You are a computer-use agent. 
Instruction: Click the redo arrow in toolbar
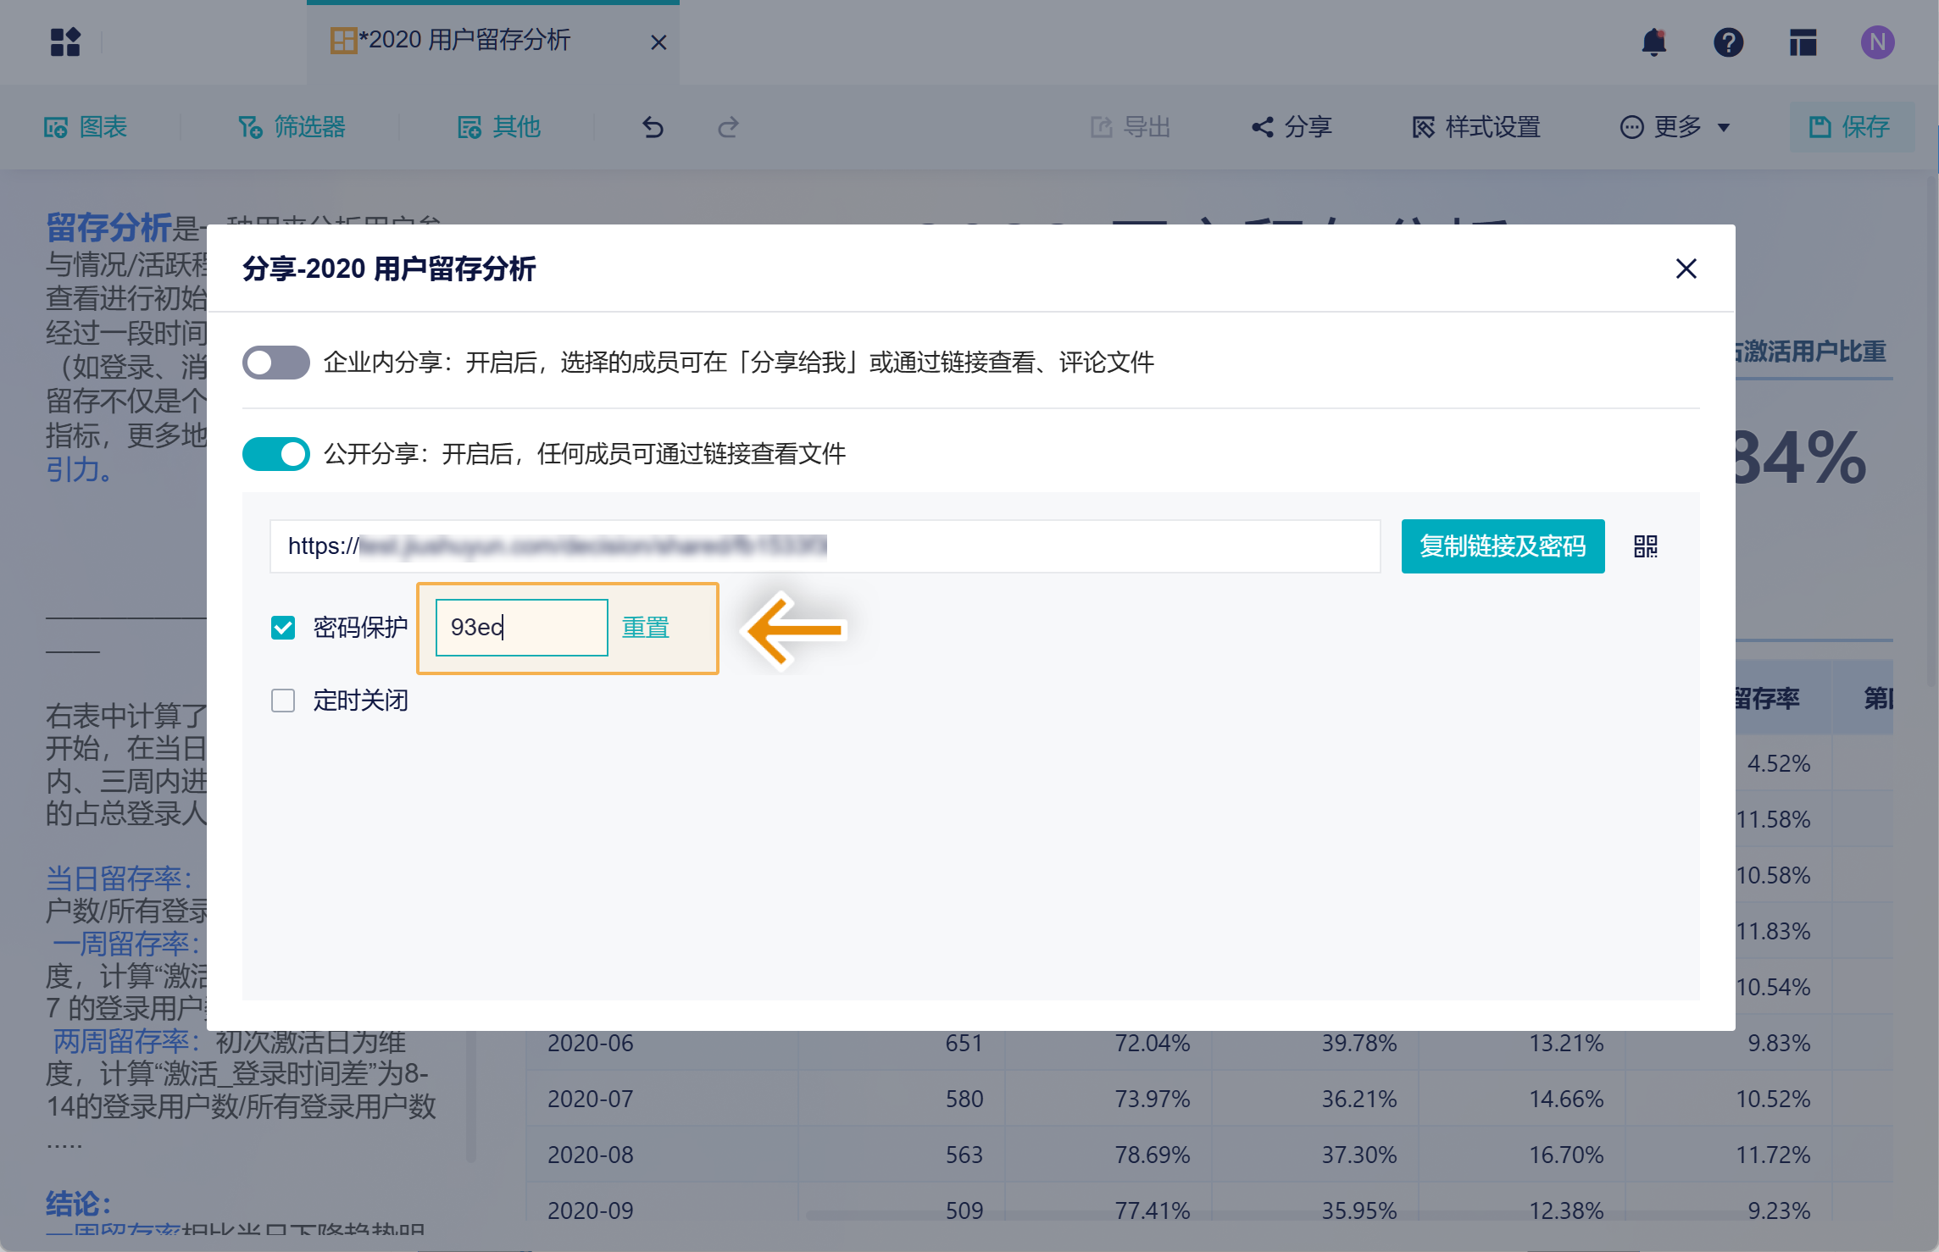click(x=727, y=127)
